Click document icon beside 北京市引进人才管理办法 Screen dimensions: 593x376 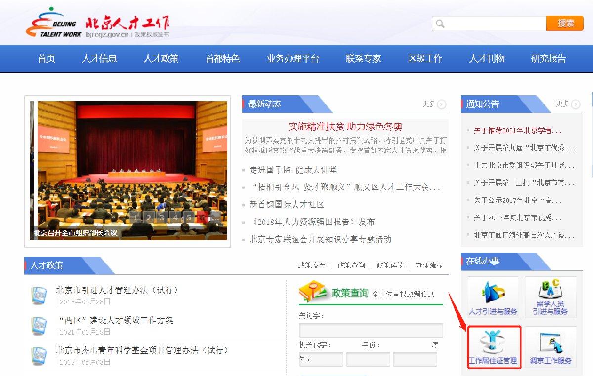[39, 295]
